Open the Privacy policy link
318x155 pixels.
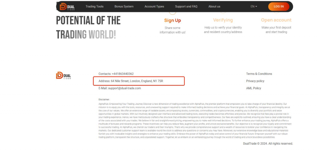point(255,81)
